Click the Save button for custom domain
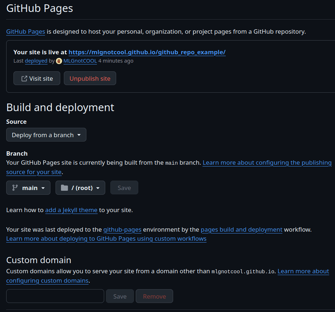The image size is (335, 312). tap(120, 296)
